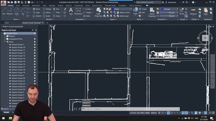Expand the Layers panel
216x121 pixels.
[113, 19]
